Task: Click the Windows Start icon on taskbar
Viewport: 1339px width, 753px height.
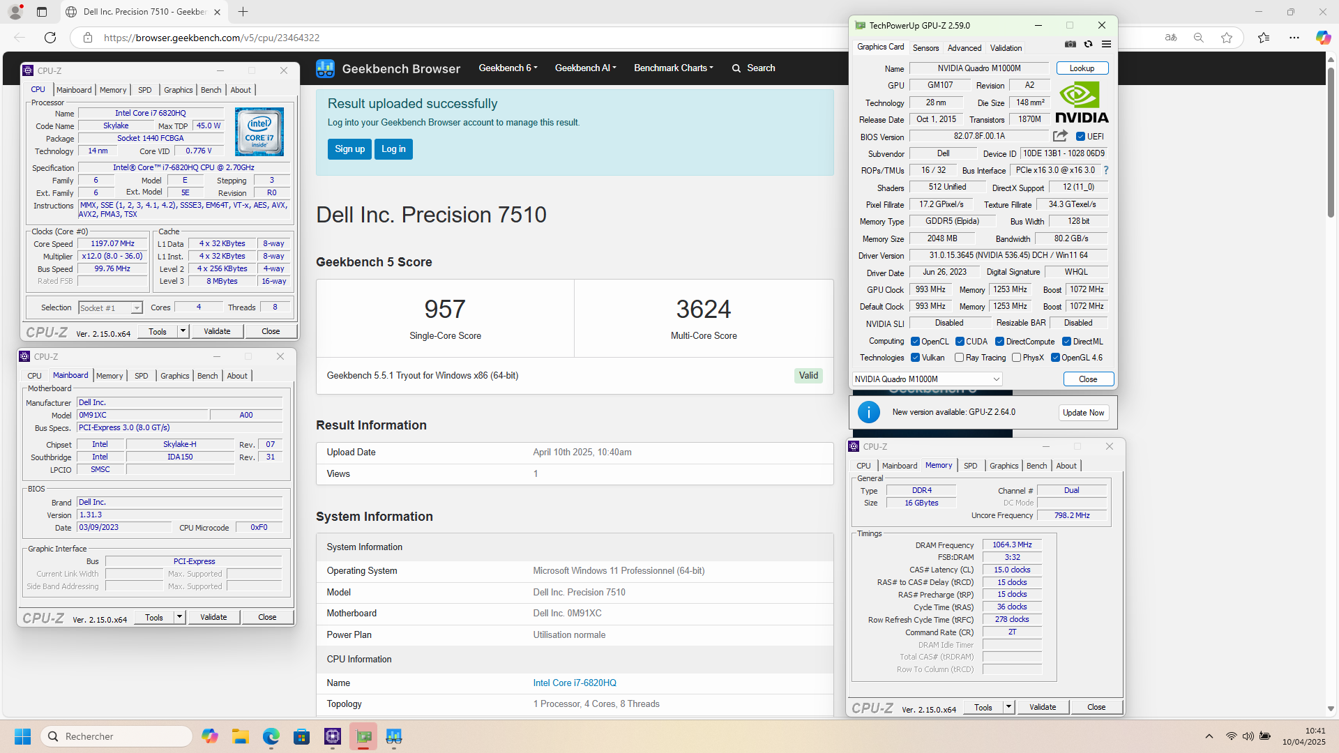Action: pos(22,736)
